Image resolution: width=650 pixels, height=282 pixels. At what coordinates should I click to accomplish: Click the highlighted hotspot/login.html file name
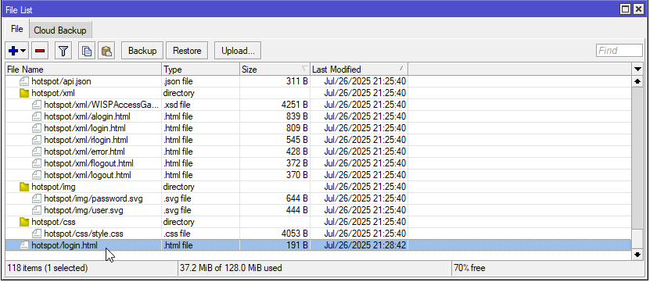pyautogui.click(x=65, y=245)
